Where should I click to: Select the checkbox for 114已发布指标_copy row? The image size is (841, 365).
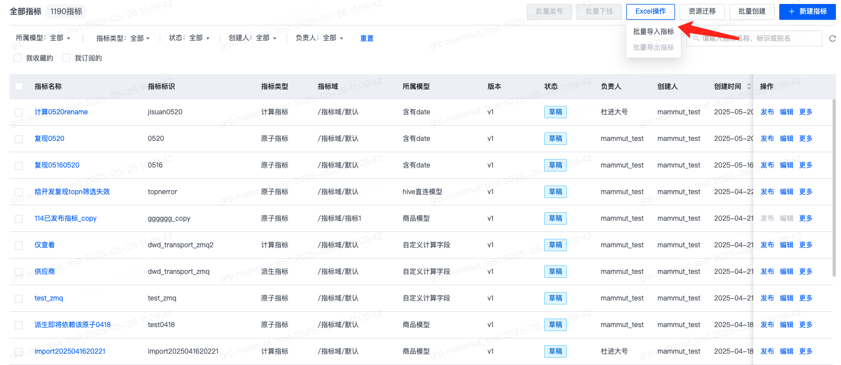pyautogui.click(x=19, y=218)
